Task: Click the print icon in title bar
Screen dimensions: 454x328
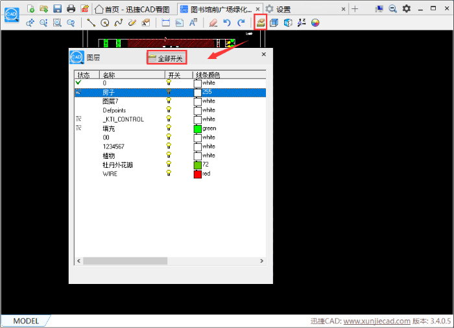Action: point(71,8)
